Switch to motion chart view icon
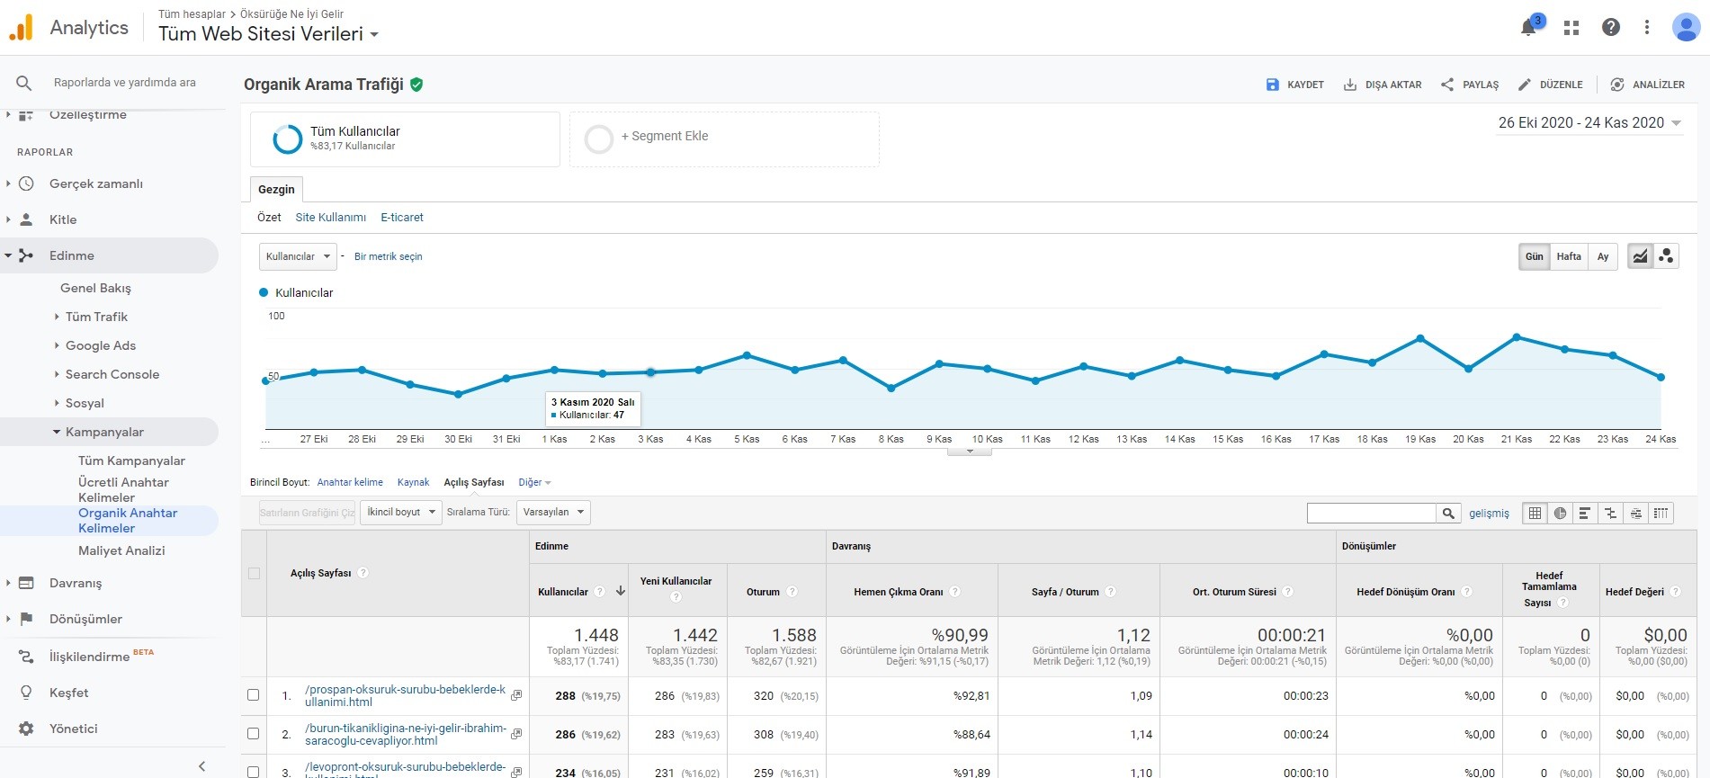 click(x=1666, y=256)
